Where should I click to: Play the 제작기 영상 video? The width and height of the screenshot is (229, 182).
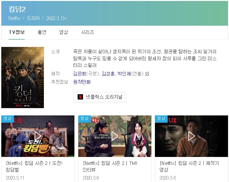pos(191,136)
